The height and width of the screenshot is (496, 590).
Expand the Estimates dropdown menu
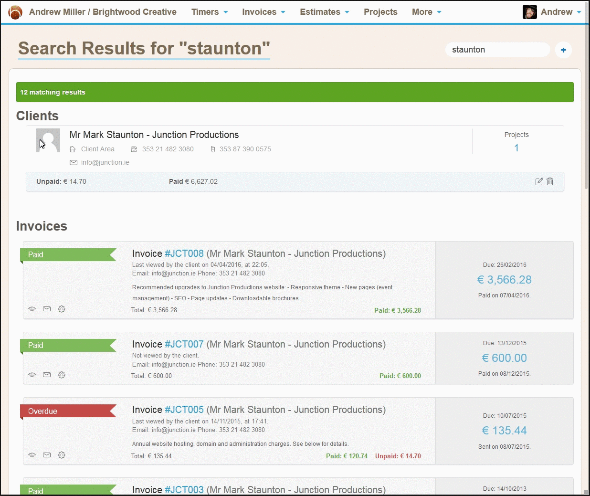pyautogui.click(x=325, y=12)
